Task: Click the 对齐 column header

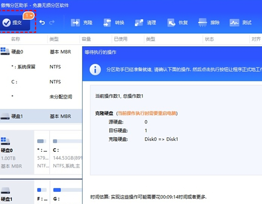Action: 256,39
